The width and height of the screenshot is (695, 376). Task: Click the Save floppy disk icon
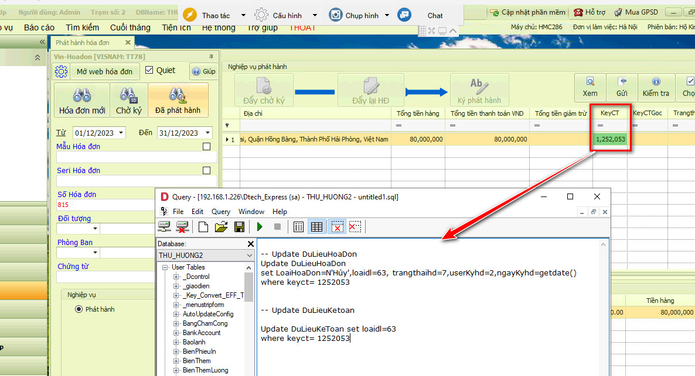pyautogui.click(x=239, y=227)
